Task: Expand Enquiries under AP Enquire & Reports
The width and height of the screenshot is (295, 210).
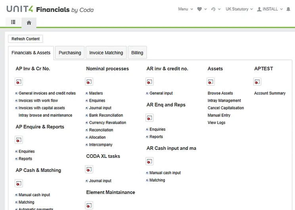Action: [x=16, y=151]
